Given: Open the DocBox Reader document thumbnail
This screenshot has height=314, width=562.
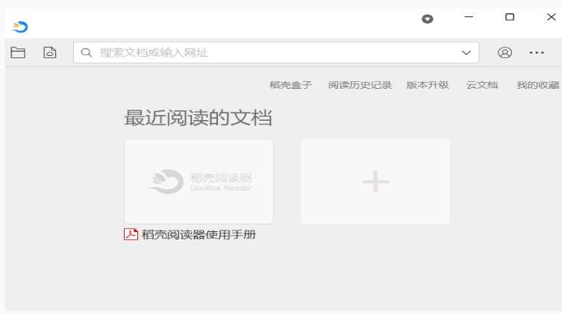Looking at the screenshot, I should [199, 181].
